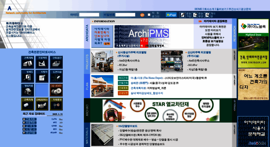
Task: Click the 회원변경 edit icon
Action: (x=195, y=15)
